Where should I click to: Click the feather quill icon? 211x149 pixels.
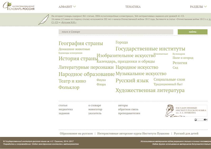tap(43, 20)
